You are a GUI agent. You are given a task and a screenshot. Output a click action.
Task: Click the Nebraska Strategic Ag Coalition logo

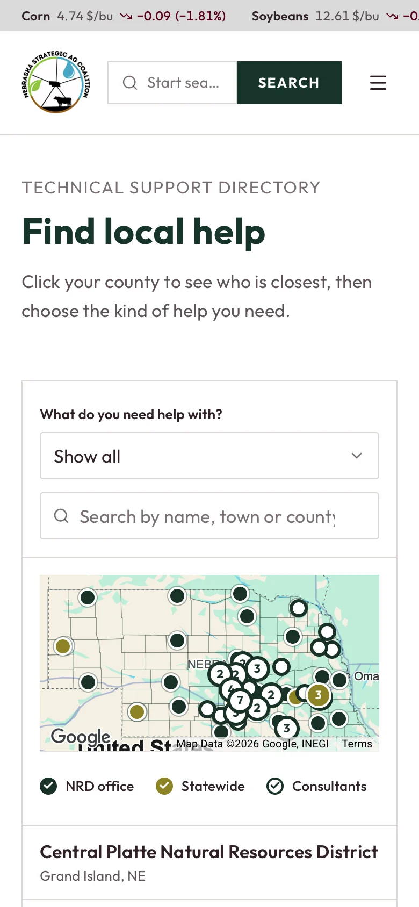56,82
